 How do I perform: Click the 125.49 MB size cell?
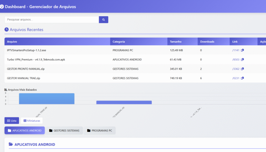pyautogui.click(x=176, y=50)
